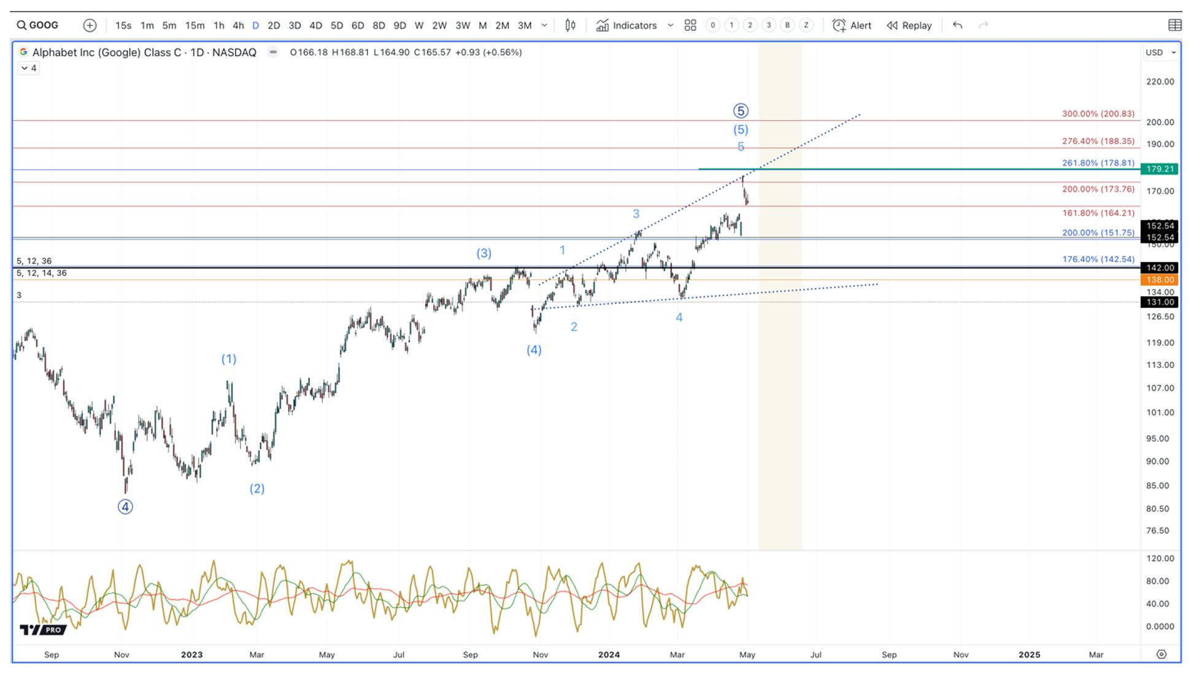This screenshot has height=676, width=1194.
Task: Click the circled 2 quick button
Action: pyautogui.click(x=750, y=25)
